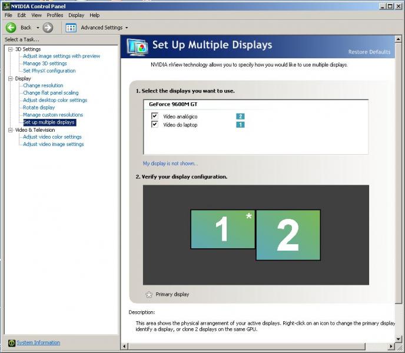This screenshot has height=353, width=405.
Task: Open the Display menu
Action: click(x=76, y=15)
